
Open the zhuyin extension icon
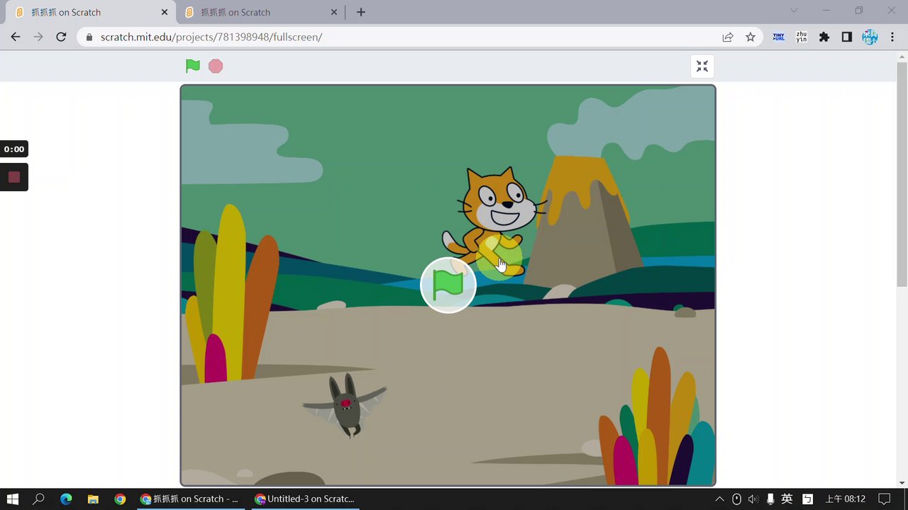[802, 37]
